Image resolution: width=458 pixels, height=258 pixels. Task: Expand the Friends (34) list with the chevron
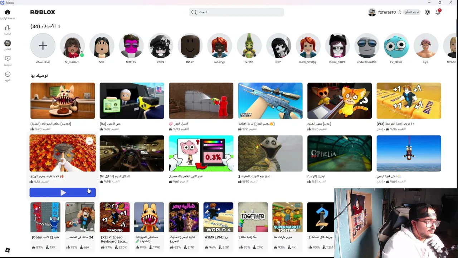[x=59, y=27]
